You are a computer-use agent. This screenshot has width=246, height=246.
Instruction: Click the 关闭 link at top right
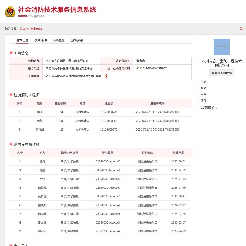point(243,29)
